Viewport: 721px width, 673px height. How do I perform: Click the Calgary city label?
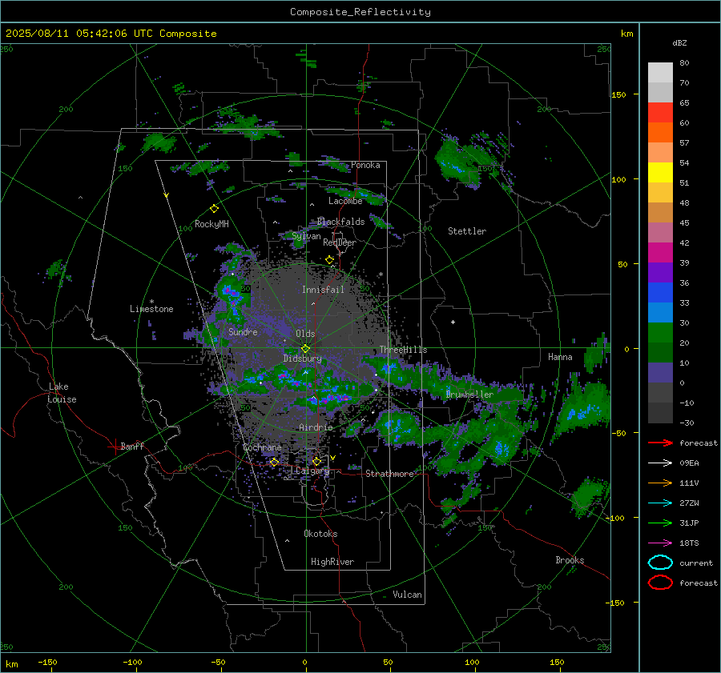[x=312, y=471]
